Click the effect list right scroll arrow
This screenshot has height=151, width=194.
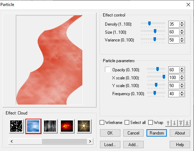90,142
